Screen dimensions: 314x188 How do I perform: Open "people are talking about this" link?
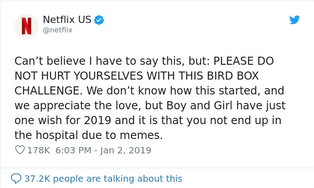117,179
